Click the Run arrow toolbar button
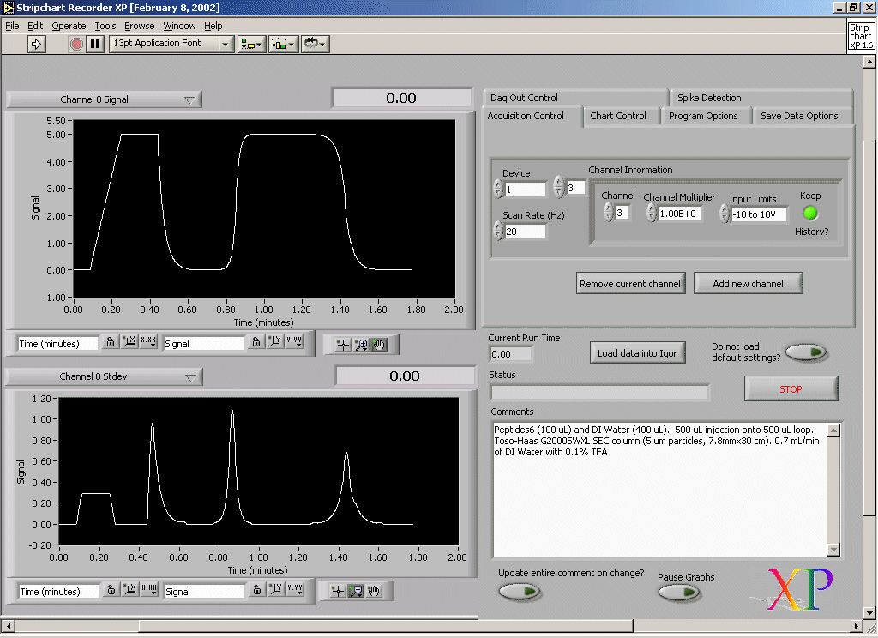 pyautogui.click(x=36, y=44)
